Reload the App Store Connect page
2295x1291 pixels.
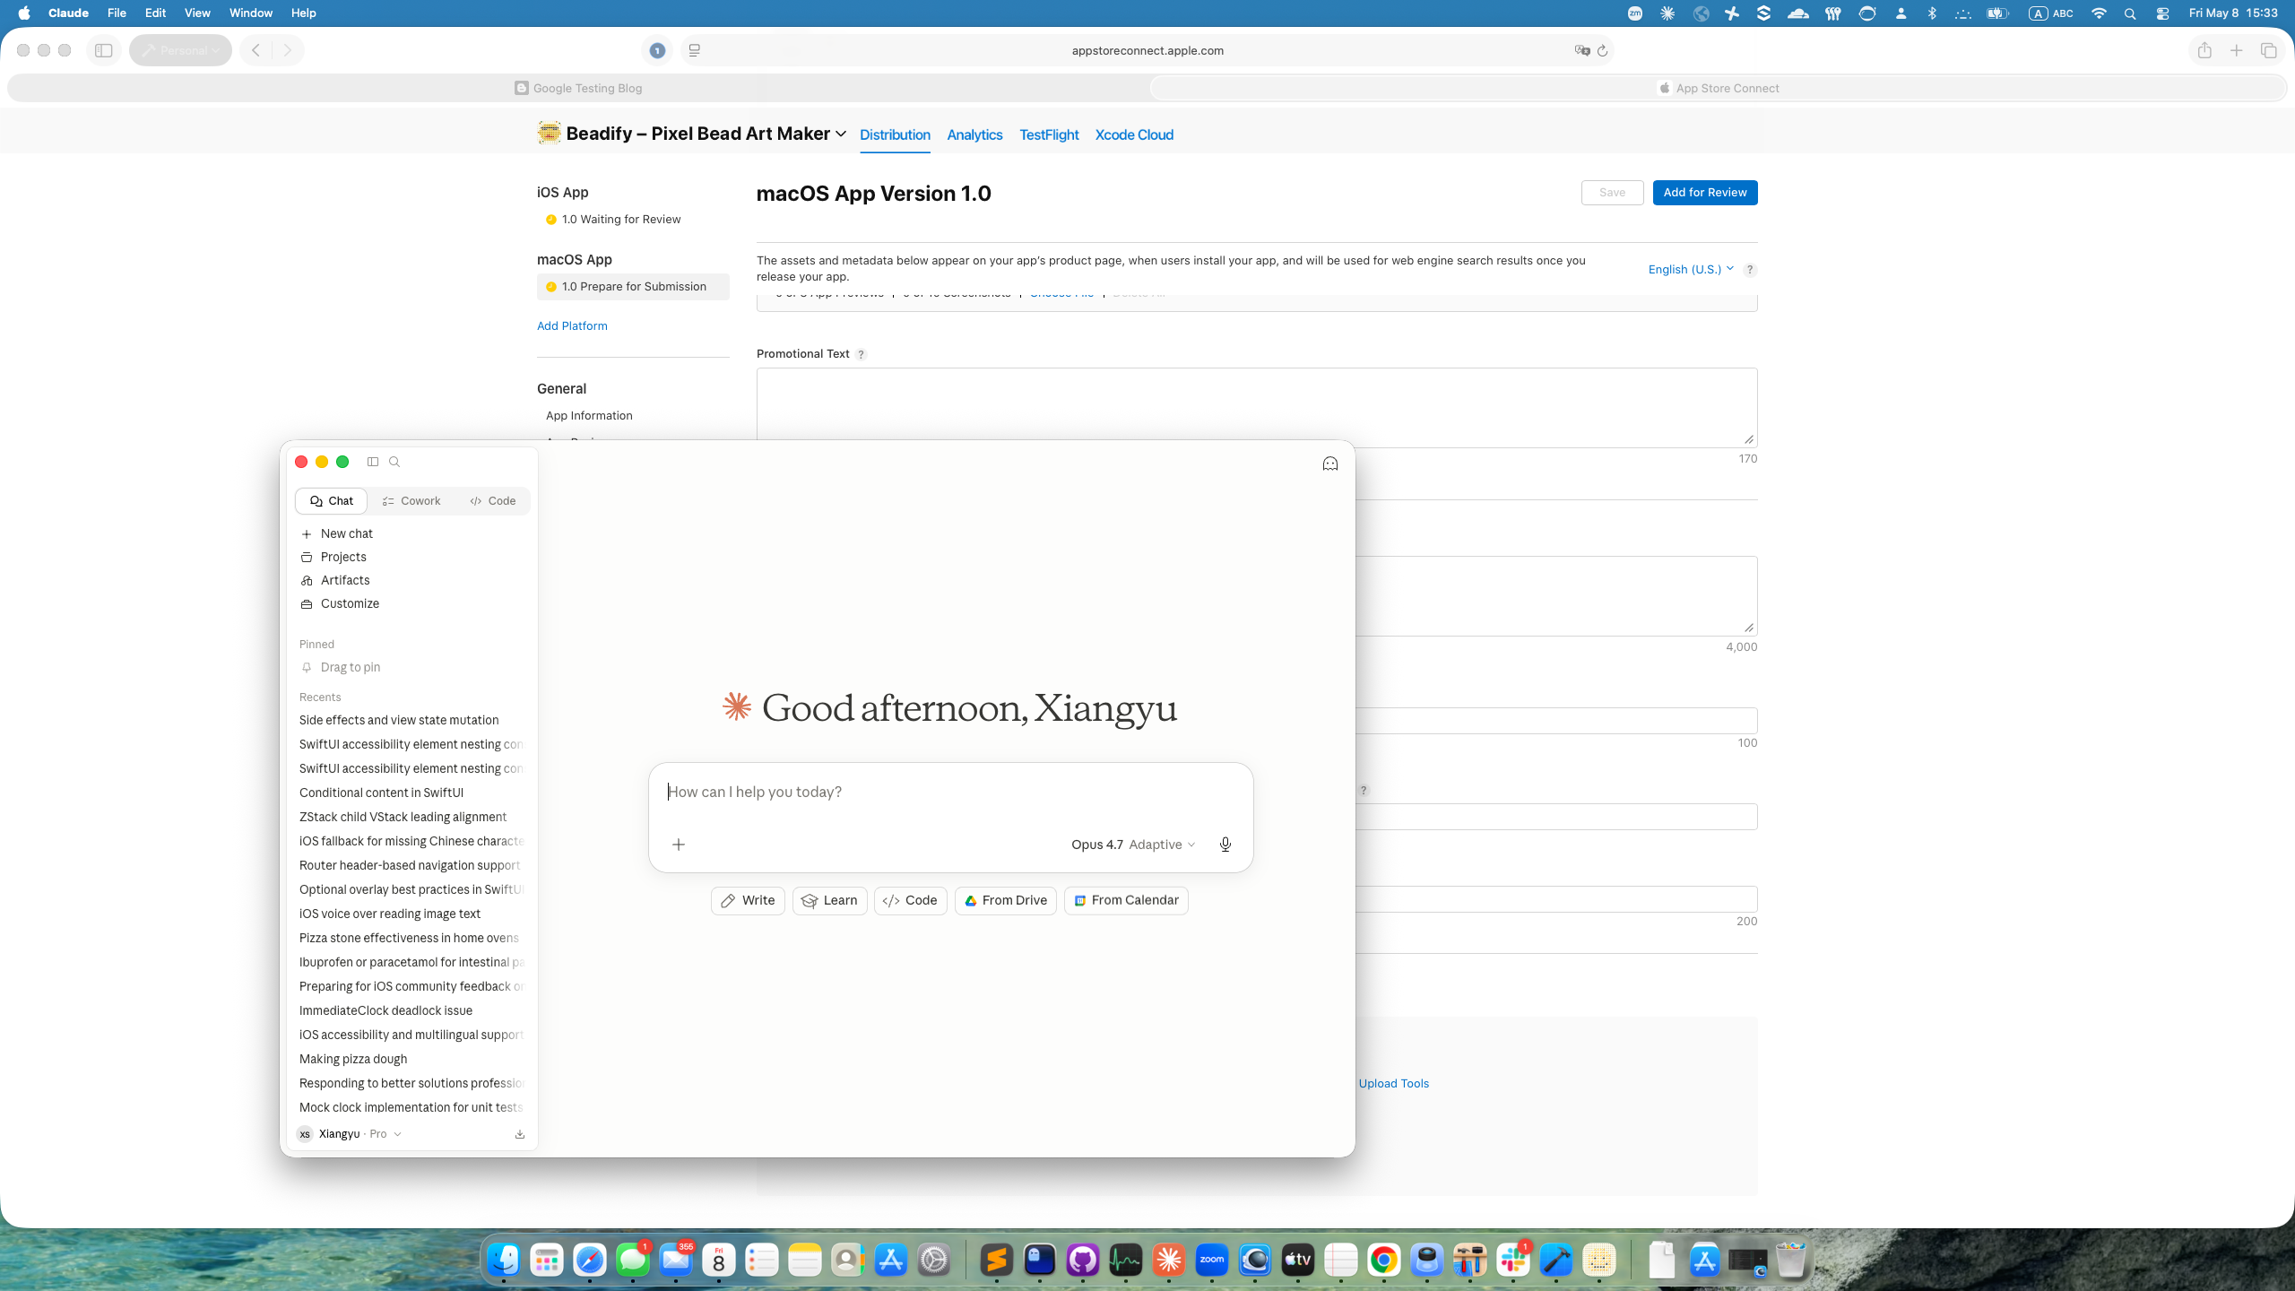[1603, 50]
